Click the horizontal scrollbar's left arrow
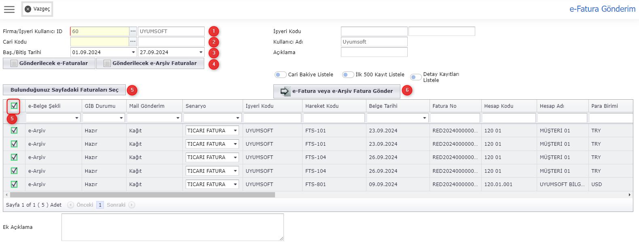Screen dimensions: 639x243 6,195
